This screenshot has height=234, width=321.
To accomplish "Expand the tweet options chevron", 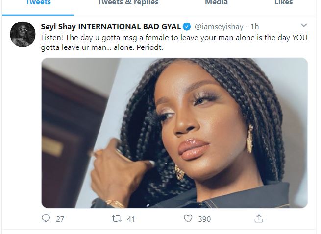I will click(x=304, y=25).
